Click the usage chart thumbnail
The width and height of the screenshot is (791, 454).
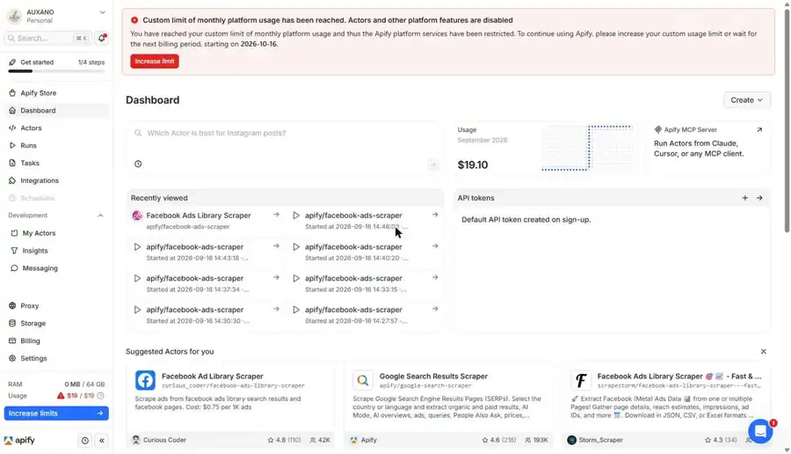[x=587, y=148]
